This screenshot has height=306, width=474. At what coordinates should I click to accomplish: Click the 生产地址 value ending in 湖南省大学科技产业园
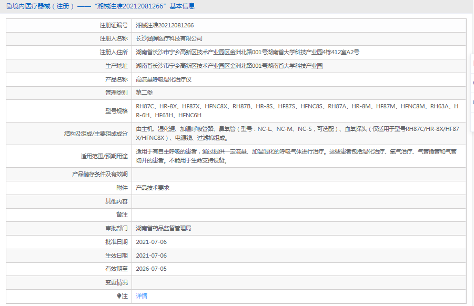[229, 66]
